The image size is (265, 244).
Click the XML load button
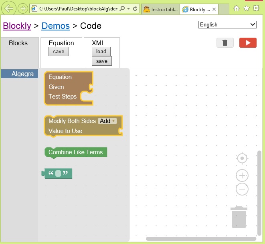point(101,52)
